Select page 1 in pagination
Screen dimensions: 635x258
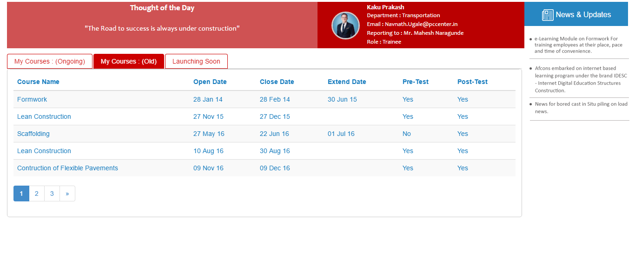pos(21,193)
